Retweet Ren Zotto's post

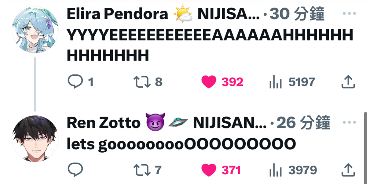pyautogui.click(x=142, y=170)
